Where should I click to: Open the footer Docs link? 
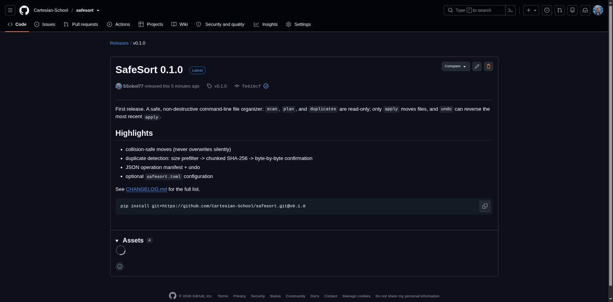coord(315,296)
